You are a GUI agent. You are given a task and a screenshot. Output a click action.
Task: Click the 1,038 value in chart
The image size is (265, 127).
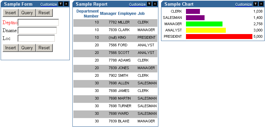[x=258, y=12]
